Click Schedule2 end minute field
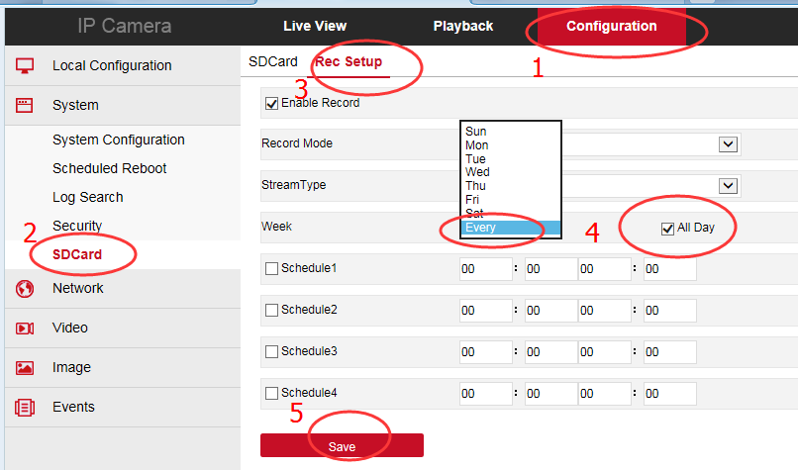 (669, 311)
